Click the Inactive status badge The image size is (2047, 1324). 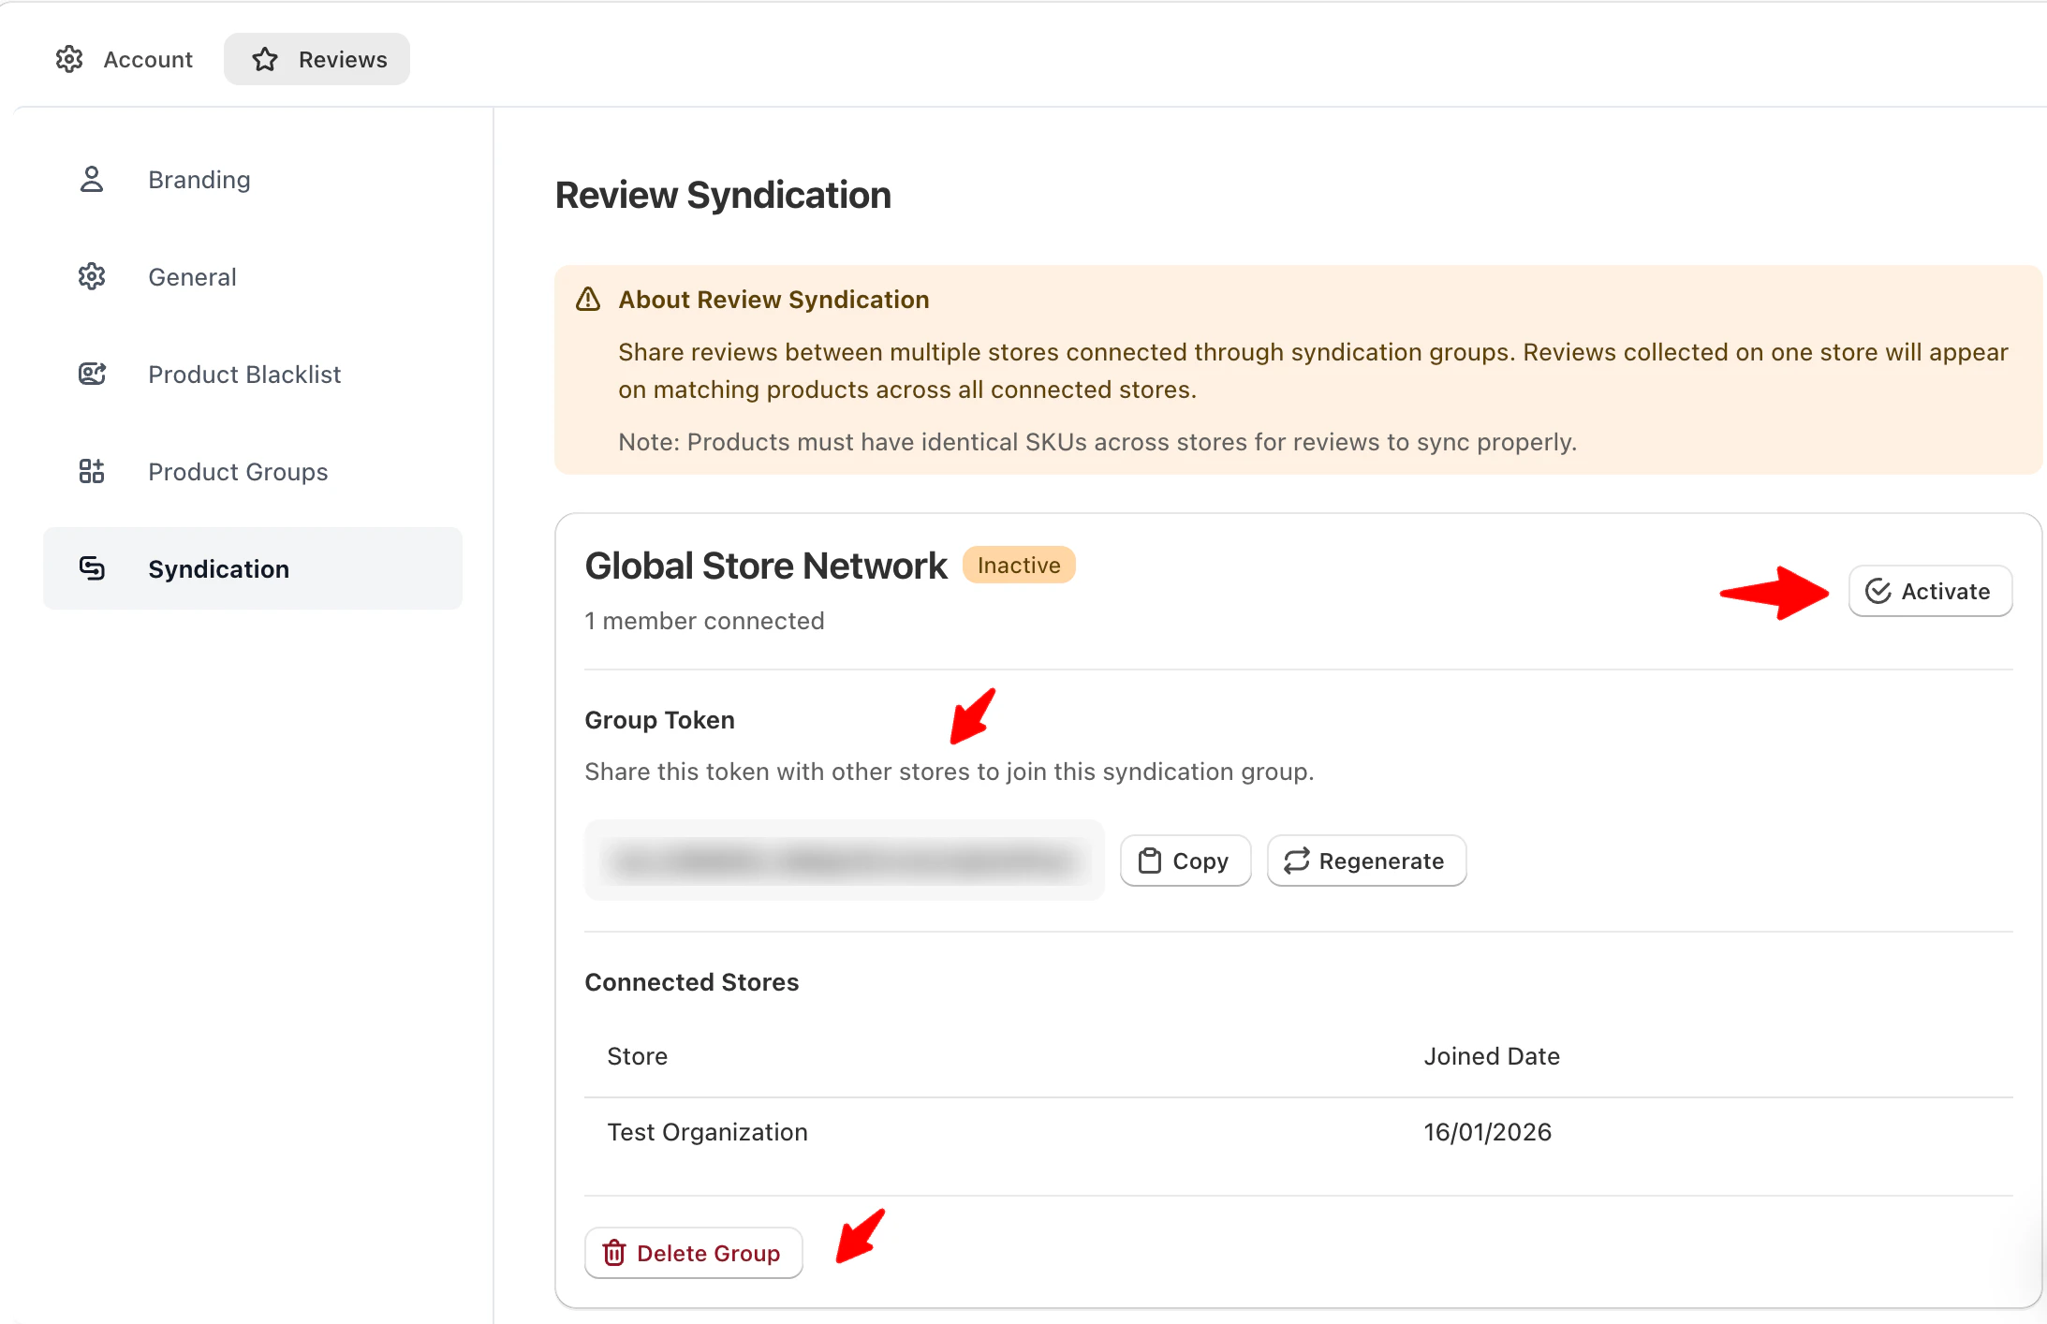[1019, 565]
